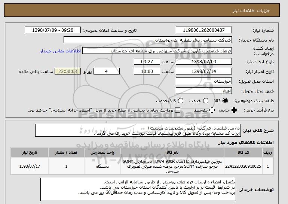Click the request creator name field

(157, 51)
